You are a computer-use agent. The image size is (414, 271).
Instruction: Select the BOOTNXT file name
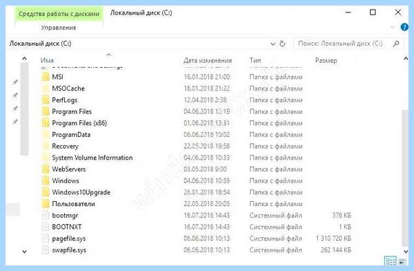(67, 227)
